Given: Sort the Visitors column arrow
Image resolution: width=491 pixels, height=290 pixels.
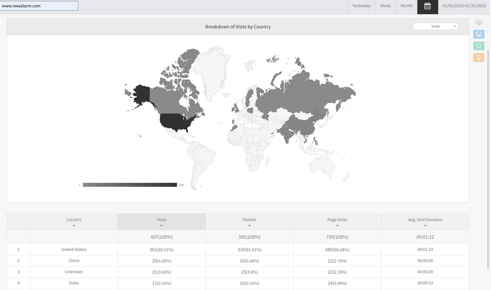Looking at the screenshot, I should (249, 225).
